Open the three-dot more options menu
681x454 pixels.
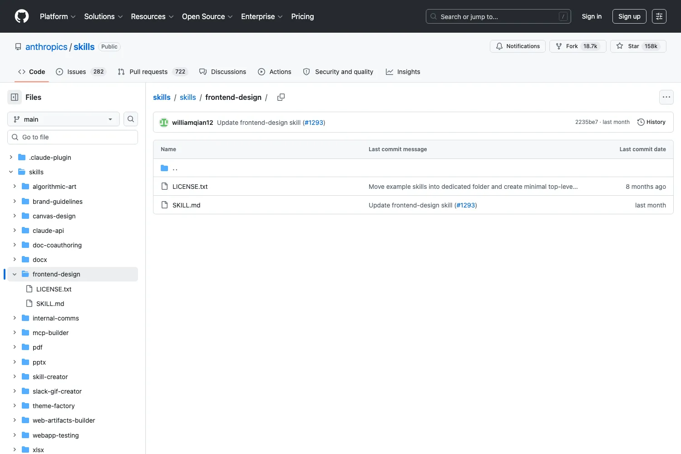coord(666,97)
